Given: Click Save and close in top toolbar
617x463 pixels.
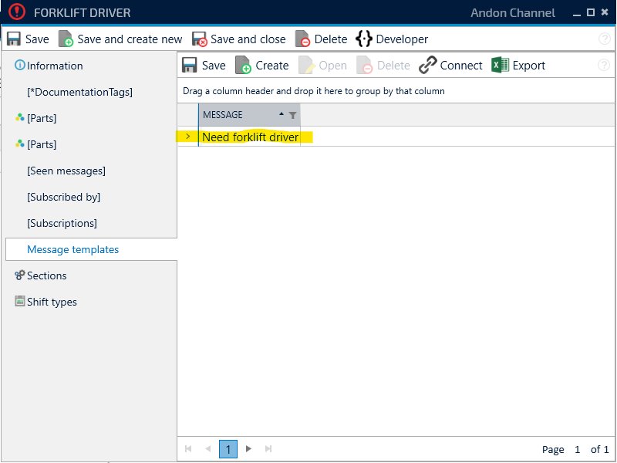Looking at the screenshot, I should point(238,39).
